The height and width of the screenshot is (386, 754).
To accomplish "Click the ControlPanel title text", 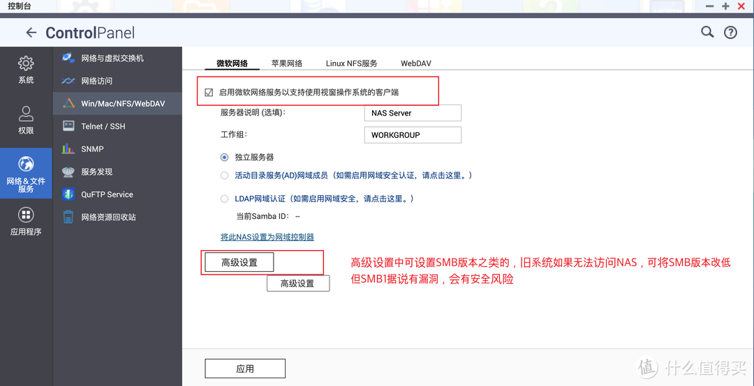I will pyautogui.click(x=90, y=33).
